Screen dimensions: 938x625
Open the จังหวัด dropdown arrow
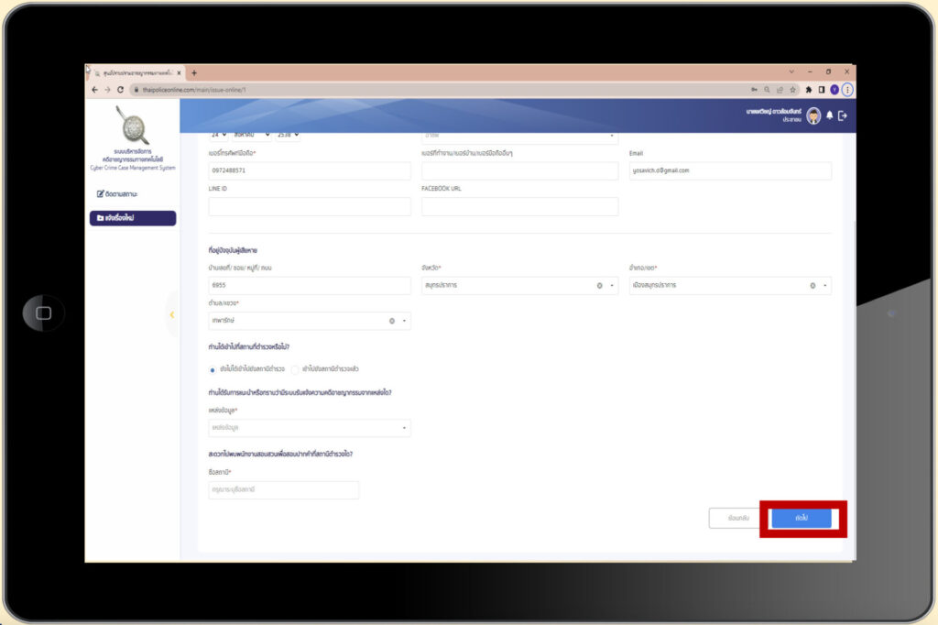tap(613, 286)
